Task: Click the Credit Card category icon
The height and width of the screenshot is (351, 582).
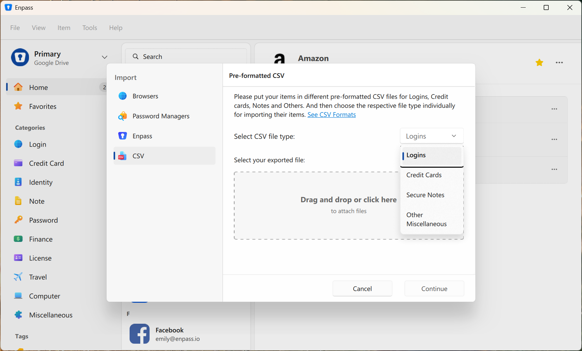Action: pos(18,163)
